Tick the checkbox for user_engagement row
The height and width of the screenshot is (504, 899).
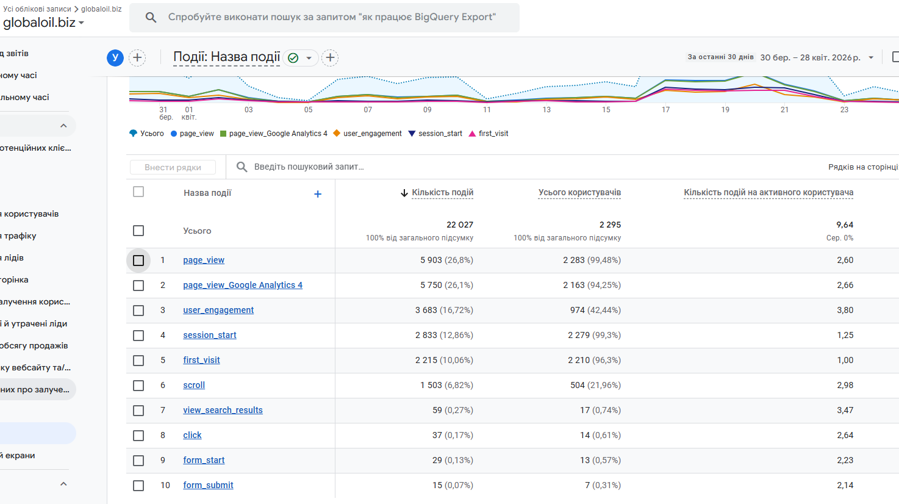pyautogui.click(x=138, y=311)
